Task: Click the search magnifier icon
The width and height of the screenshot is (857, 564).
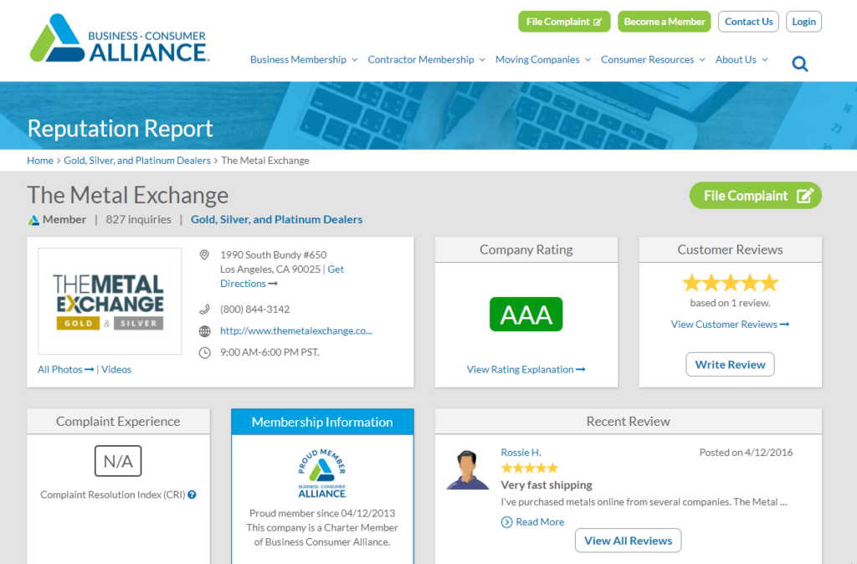Action: 799,64
